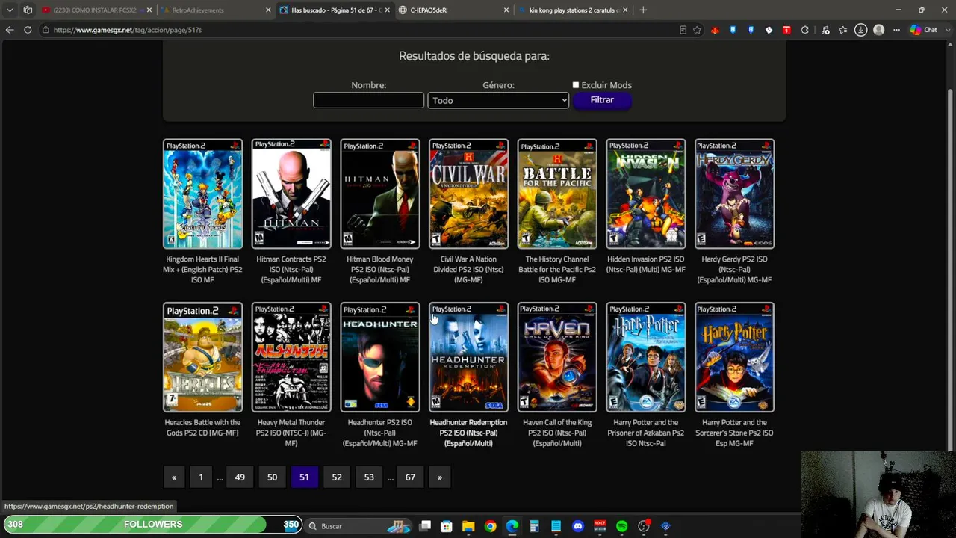Image resolution: width=956 pixels, height=538 pixels.
Task: Close the RetroAchievements tab
Action: 268,10
